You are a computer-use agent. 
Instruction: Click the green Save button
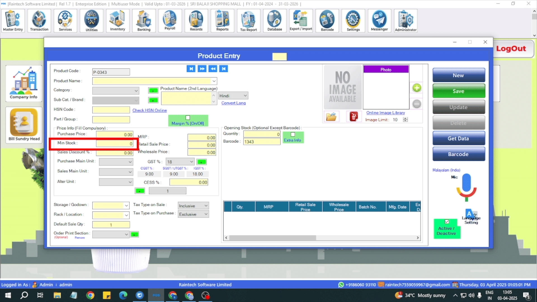[458, 91]
